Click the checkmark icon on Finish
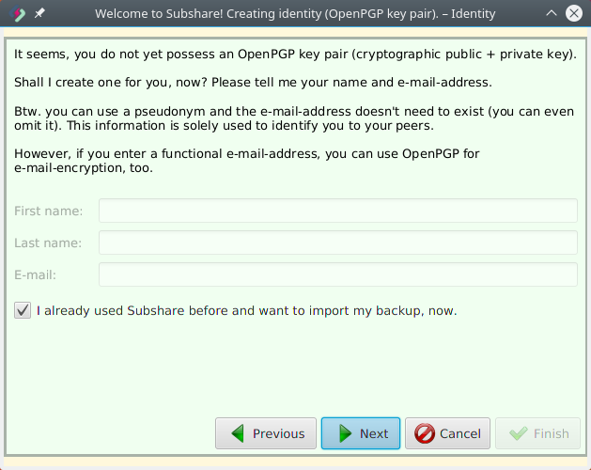The height and width of the screenshot is (470, 591). point(517,433)
